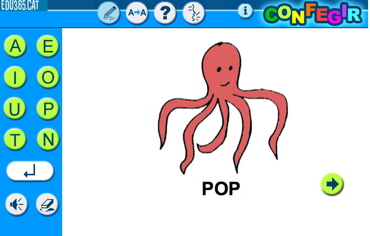
Task: Click the CONFEGIR logo
Action: pos(313,14)
